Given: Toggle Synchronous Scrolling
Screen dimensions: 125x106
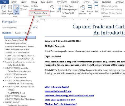Looking at the screenshot, I should click(112, 9).
